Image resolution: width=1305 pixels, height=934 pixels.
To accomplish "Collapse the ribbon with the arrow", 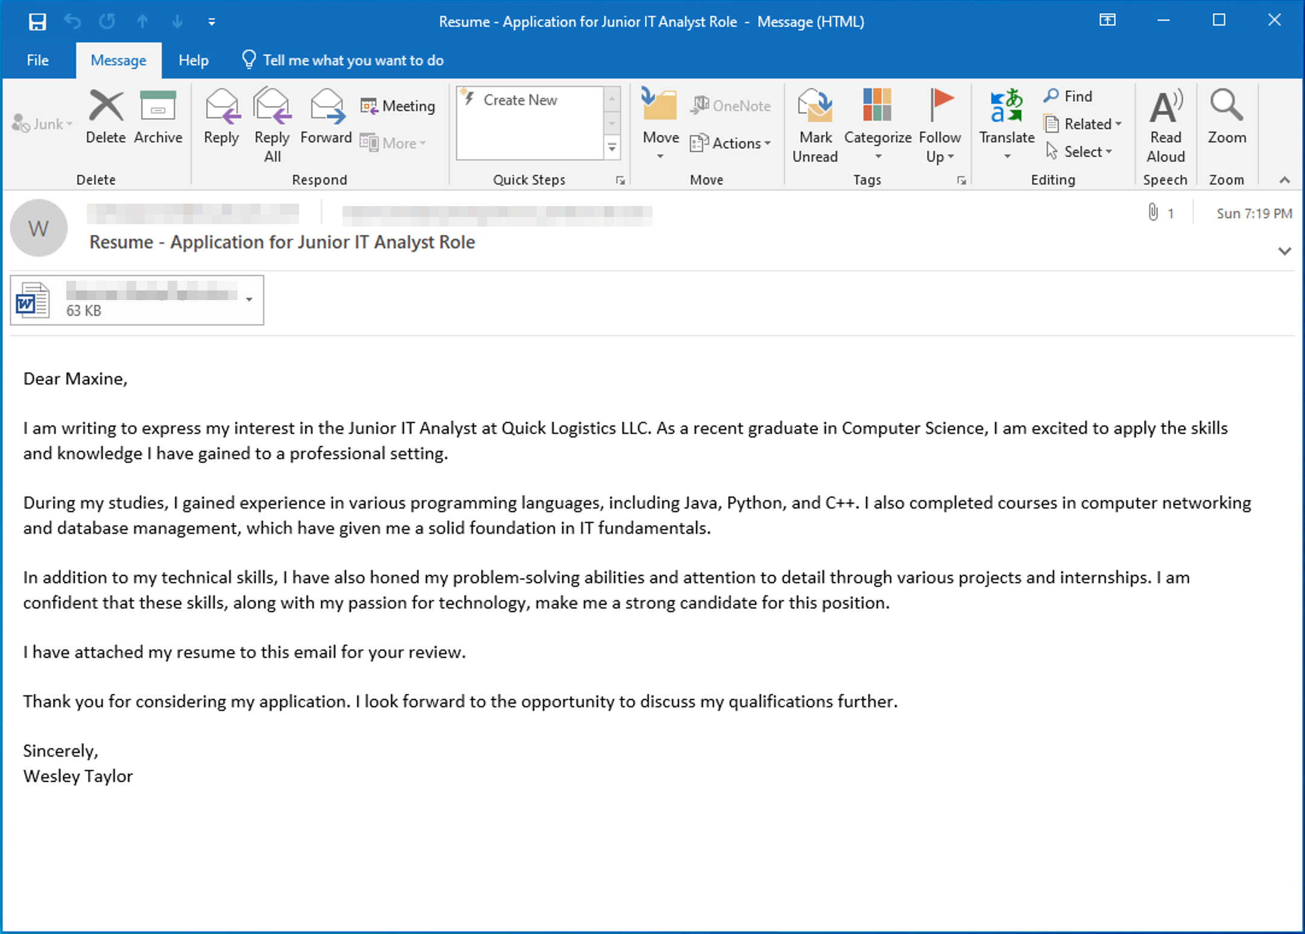I will click(1284, 180).
